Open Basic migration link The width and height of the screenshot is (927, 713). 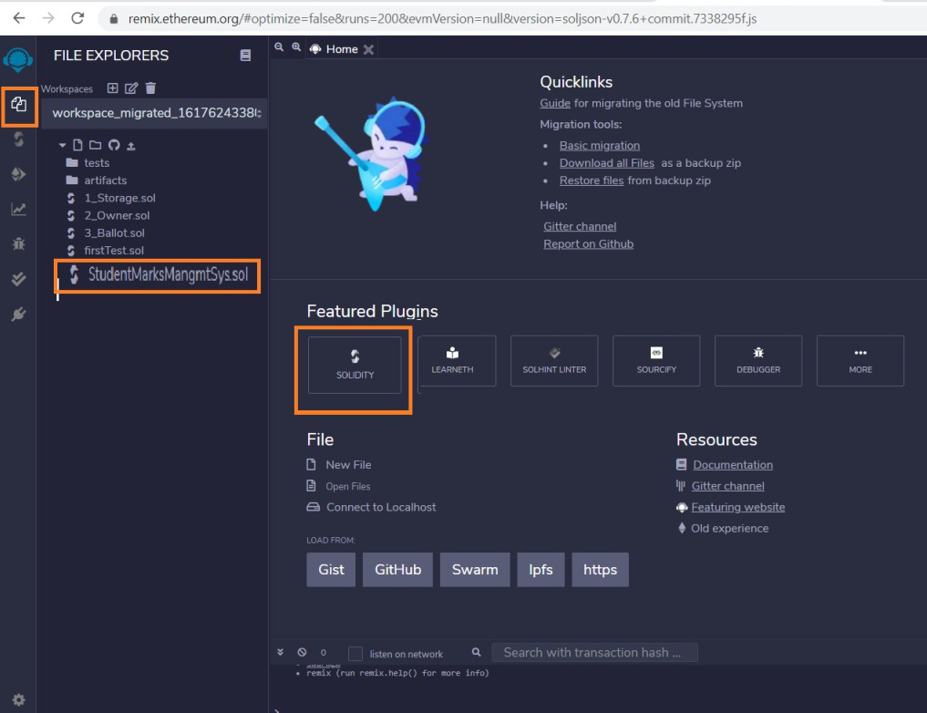point(600,146)
